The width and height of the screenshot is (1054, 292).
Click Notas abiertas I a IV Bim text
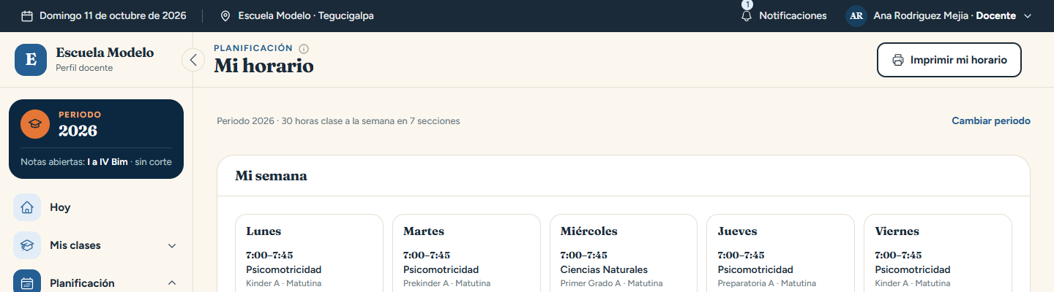pos(96,162)
